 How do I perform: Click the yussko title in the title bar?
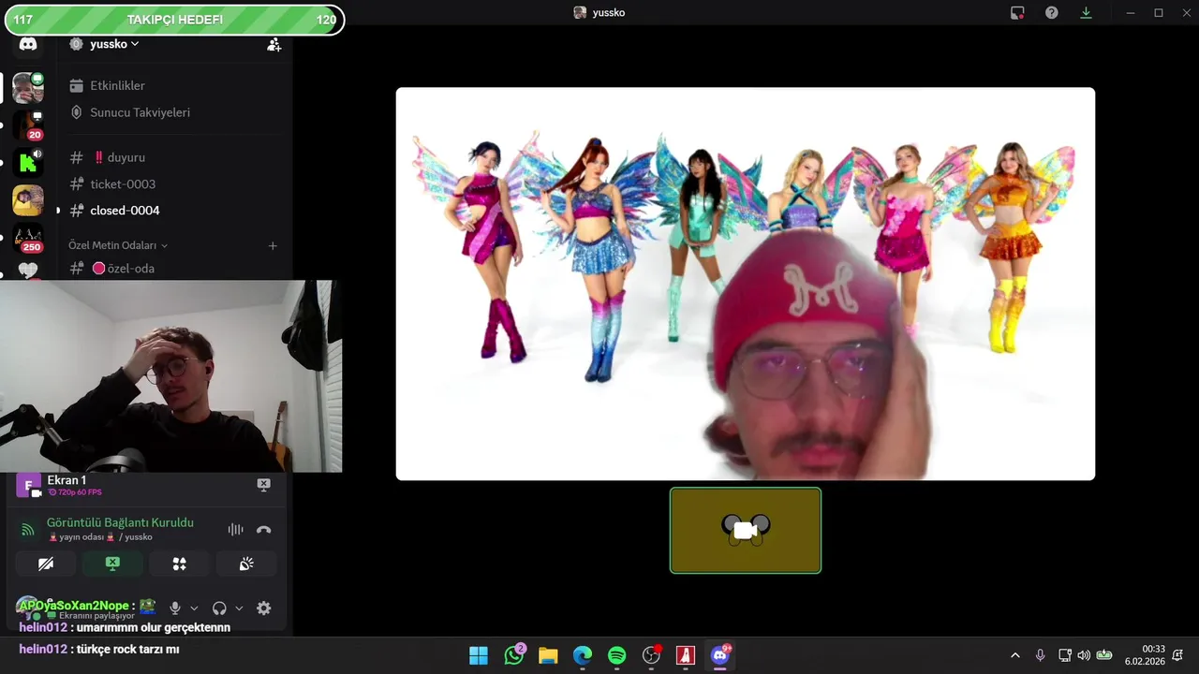click(x=608, y=12)
